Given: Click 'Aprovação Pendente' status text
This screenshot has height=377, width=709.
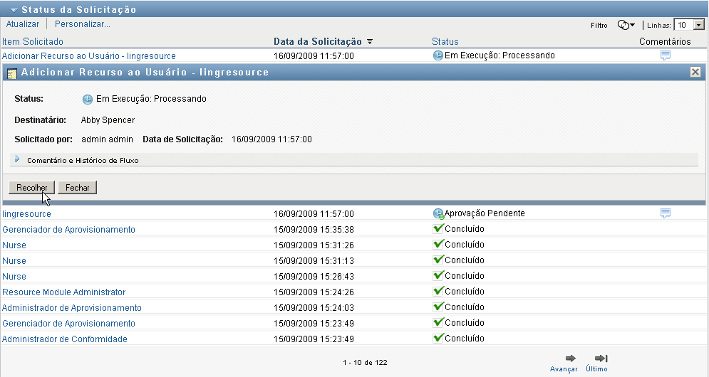Looking at the screenshot, I should (x=485, y=213).
